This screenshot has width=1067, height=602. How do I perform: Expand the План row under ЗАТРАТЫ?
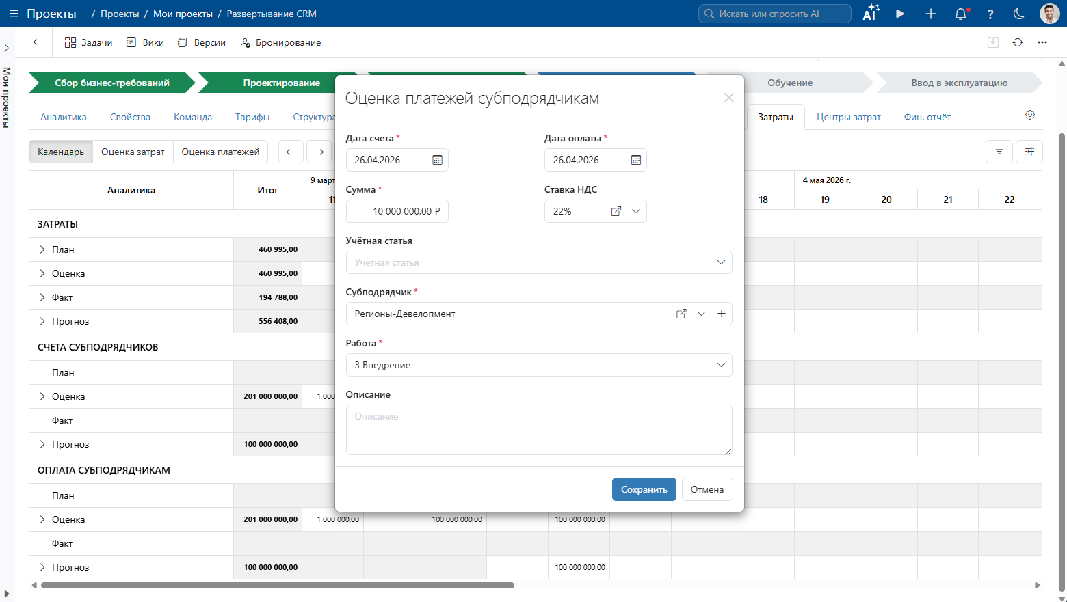click(42, 249)
